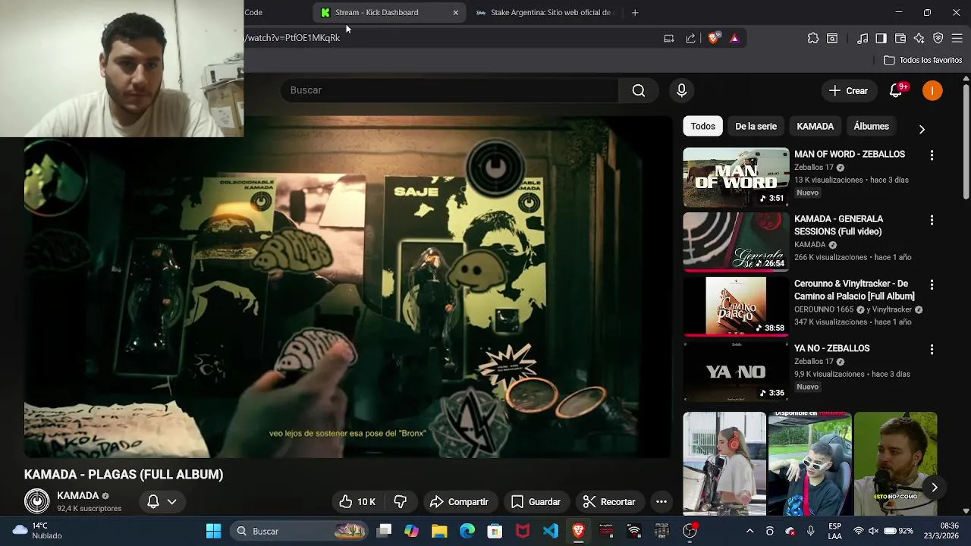Image resolution: width=971 pixels, height=546 pixels.
Task: Open ESP LAA language indicator
Action: tap(834, 531)
